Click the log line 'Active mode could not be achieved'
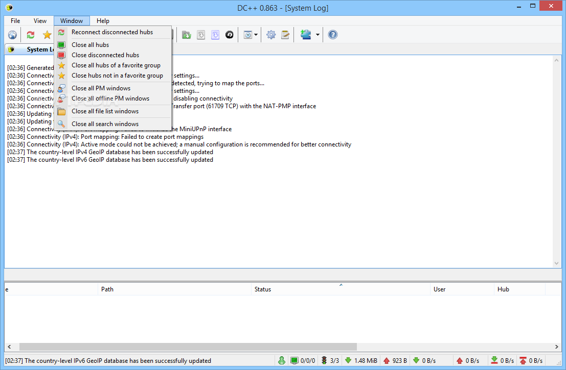The height and width of the screenshot is (370, 566). 179,144
